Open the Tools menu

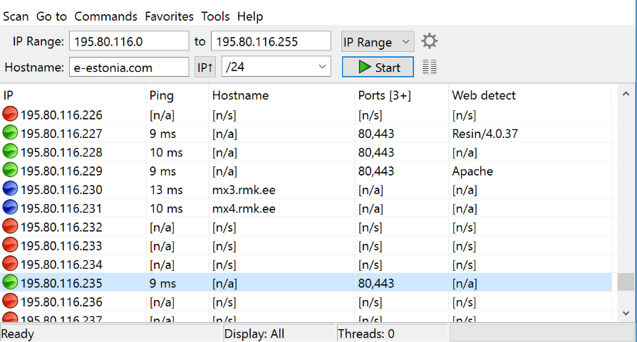coord(215,16)
